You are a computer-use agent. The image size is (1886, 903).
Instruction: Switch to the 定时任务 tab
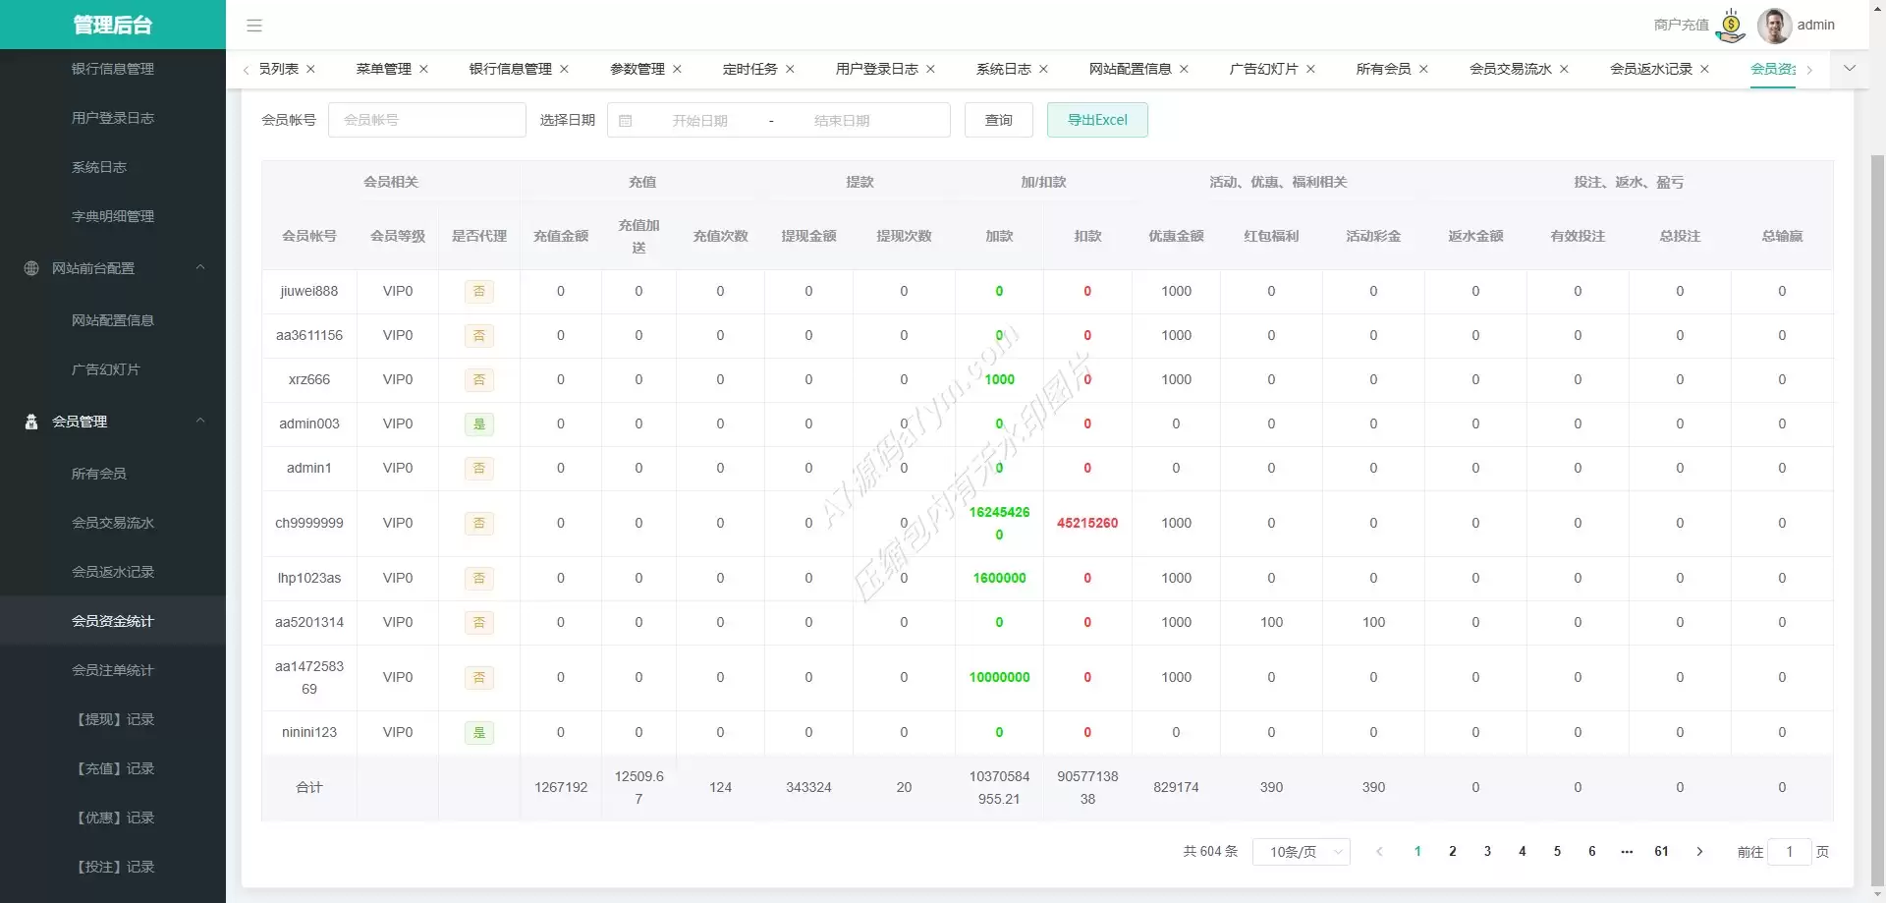(x=749, y=69)
